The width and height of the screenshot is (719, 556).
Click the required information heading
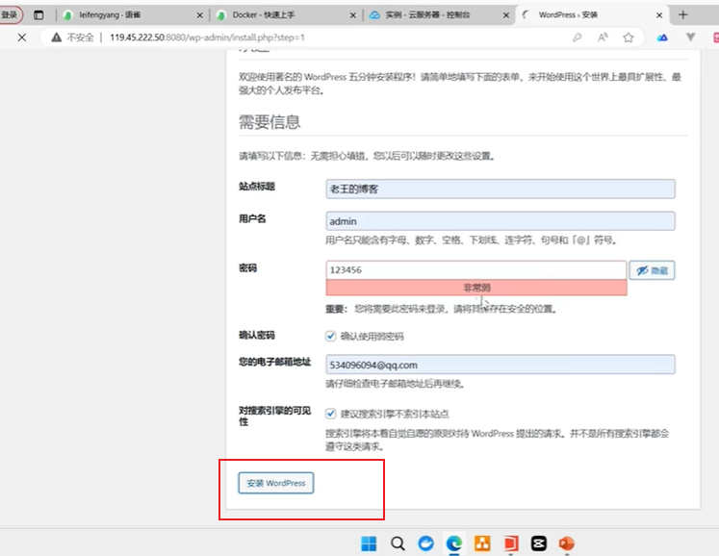(270, 122)
